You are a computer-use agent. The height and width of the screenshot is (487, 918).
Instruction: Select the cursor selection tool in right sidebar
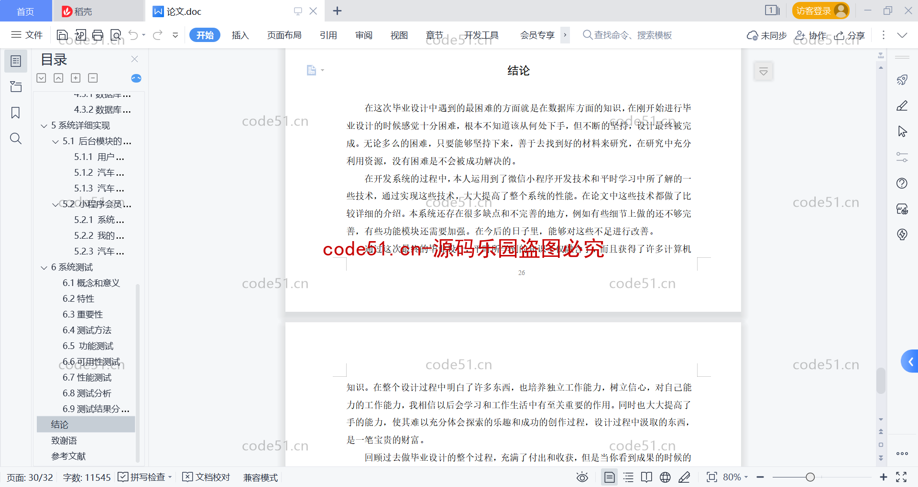(902, 131)
